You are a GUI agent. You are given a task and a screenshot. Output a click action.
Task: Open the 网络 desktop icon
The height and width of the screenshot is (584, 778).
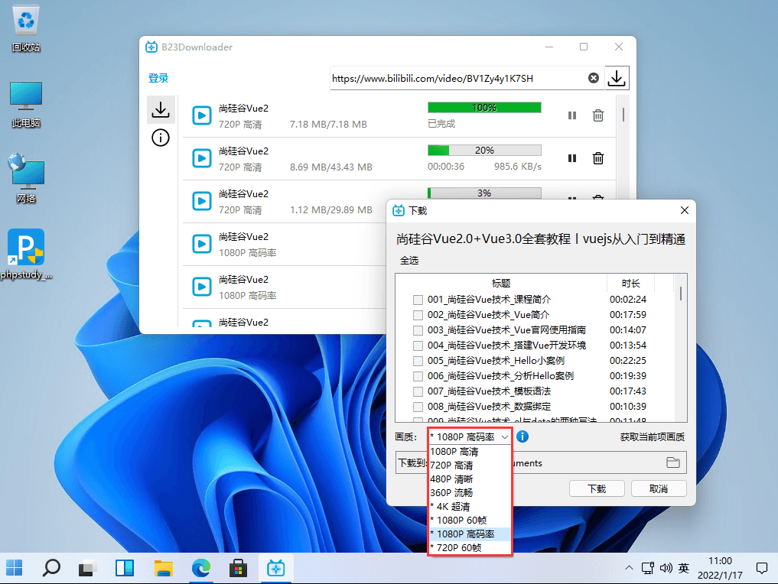(26, 178)
